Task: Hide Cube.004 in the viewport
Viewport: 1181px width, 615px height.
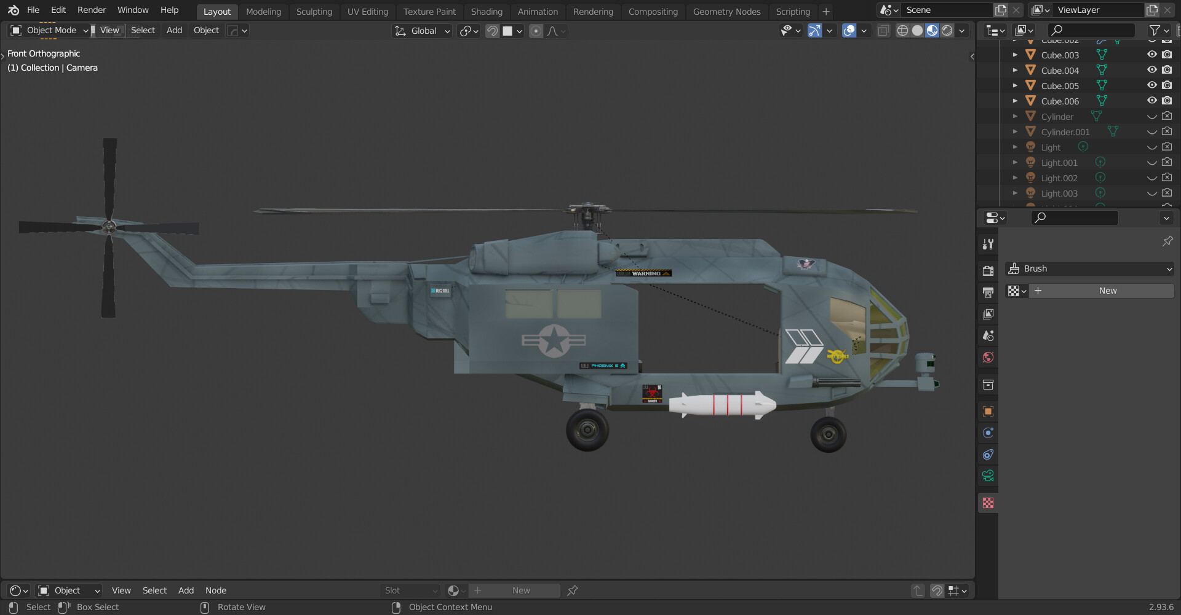Action: pyautogui.click(x=1151, y=70)
